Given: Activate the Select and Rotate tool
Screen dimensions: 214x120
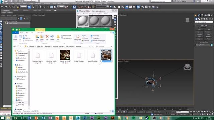Looking at the screenshot, I should click(48, 7).
